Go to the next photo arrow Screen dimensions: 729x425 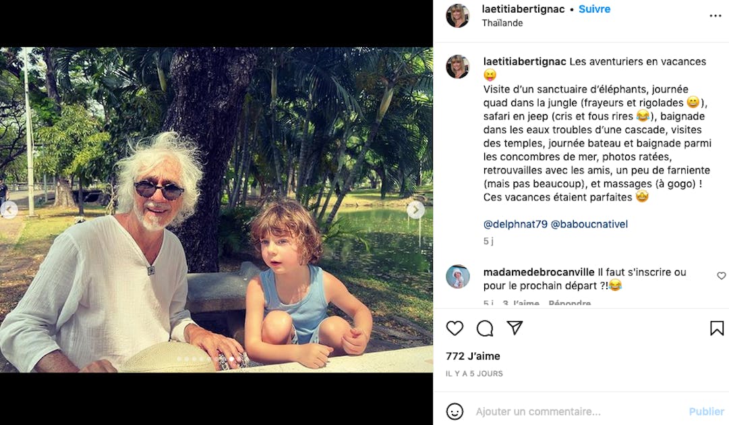point(415,210)
